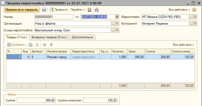Click ellipsis selector for Контрагент field
Image resolution: width=202 pixels, height=106 pixels.
coord(191,23)
